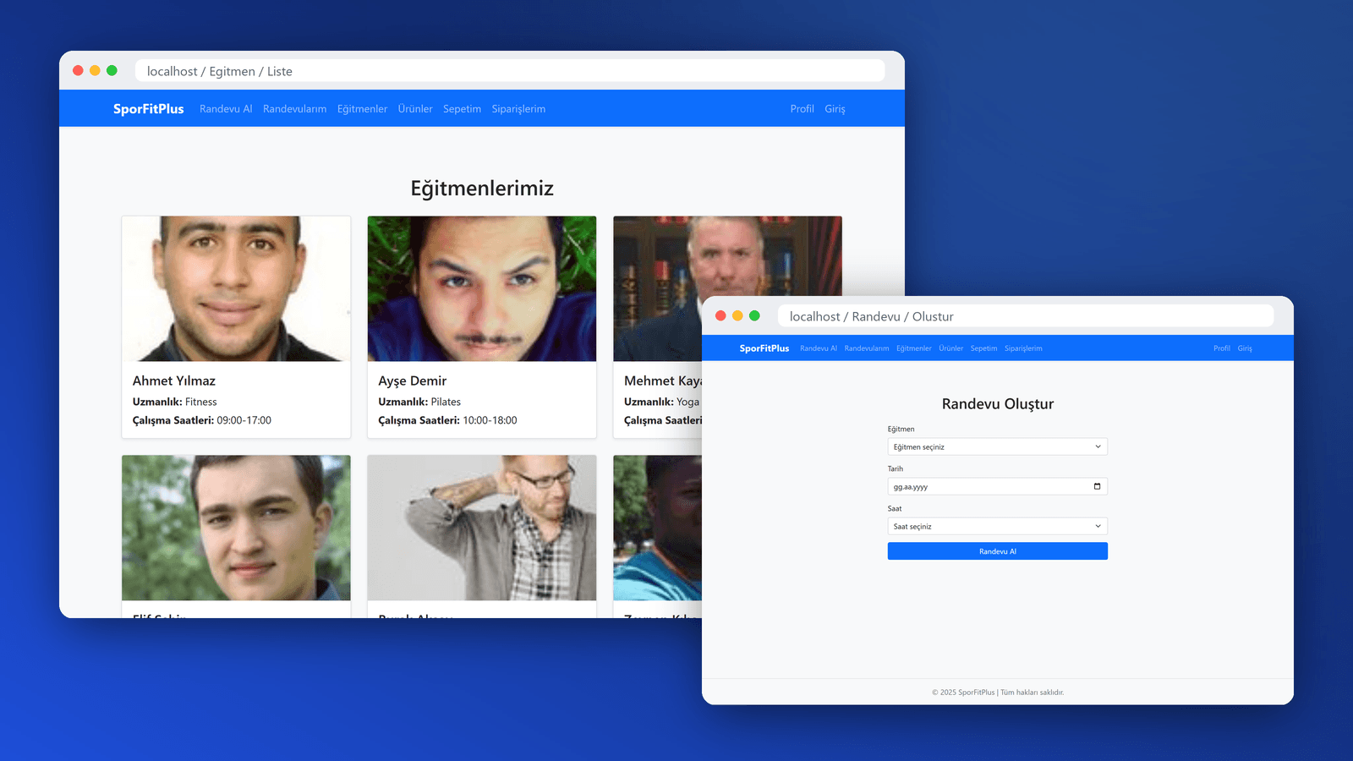
Task: Open Eğitmenler in Randevu Olustur window navbar
Action: point(914,348)
